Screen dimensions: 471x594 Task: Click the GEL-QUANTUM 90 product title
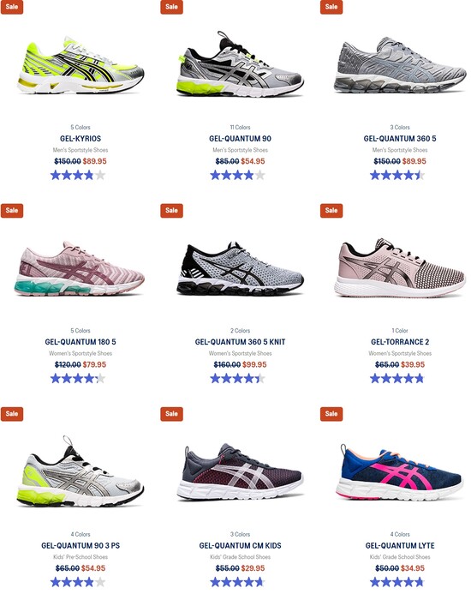[240, 139]
